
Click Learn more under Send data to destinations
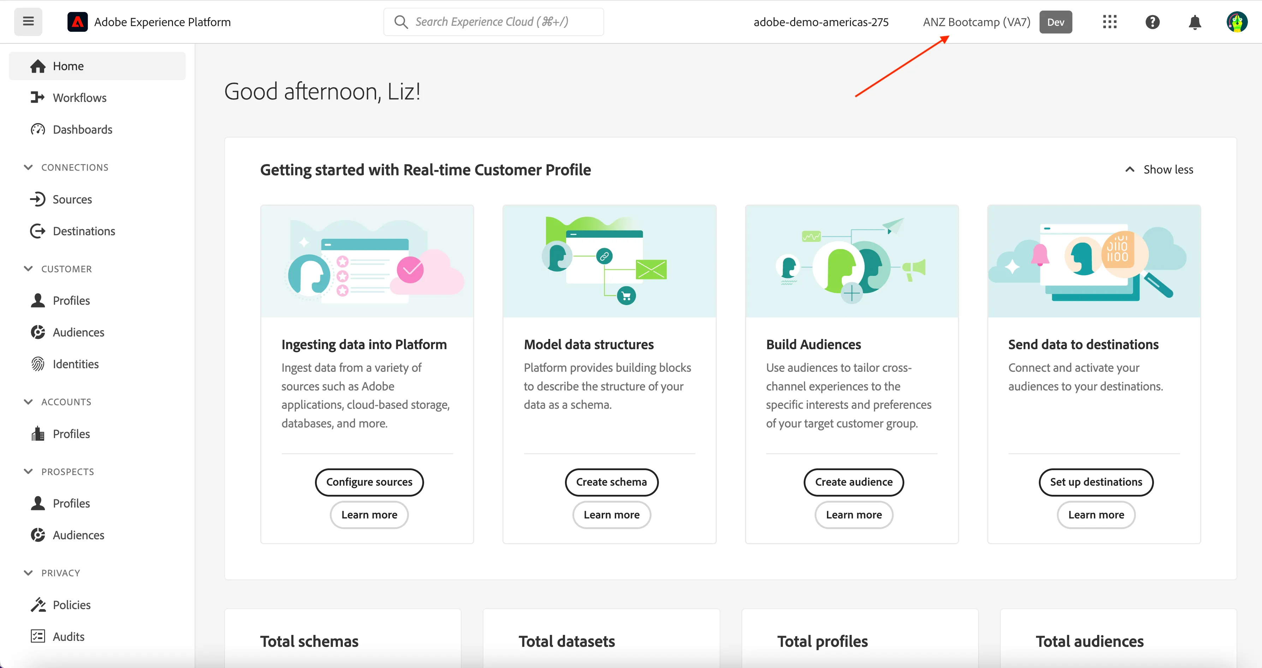[1096, 515]
